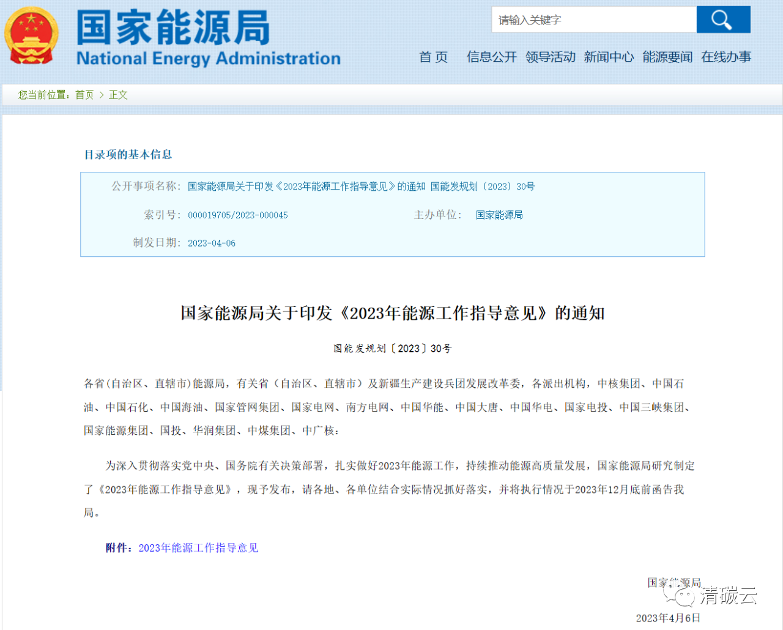
Task: Click the national emblem logo
Action: [x=32, y=37]
